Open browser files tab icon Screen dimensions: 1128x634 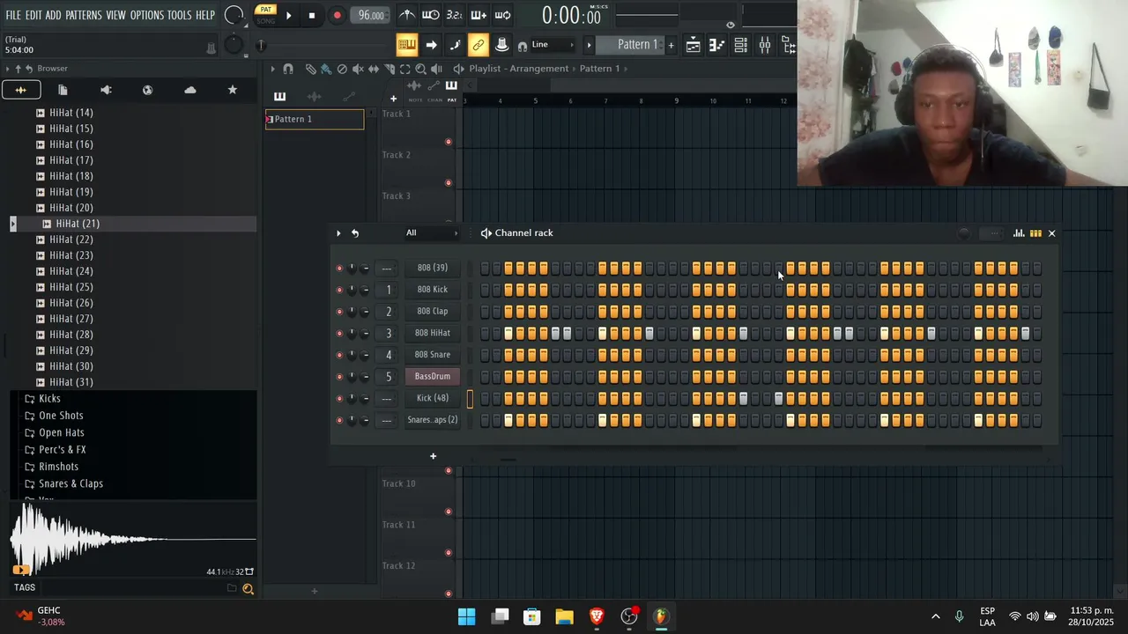click(63, 90)
